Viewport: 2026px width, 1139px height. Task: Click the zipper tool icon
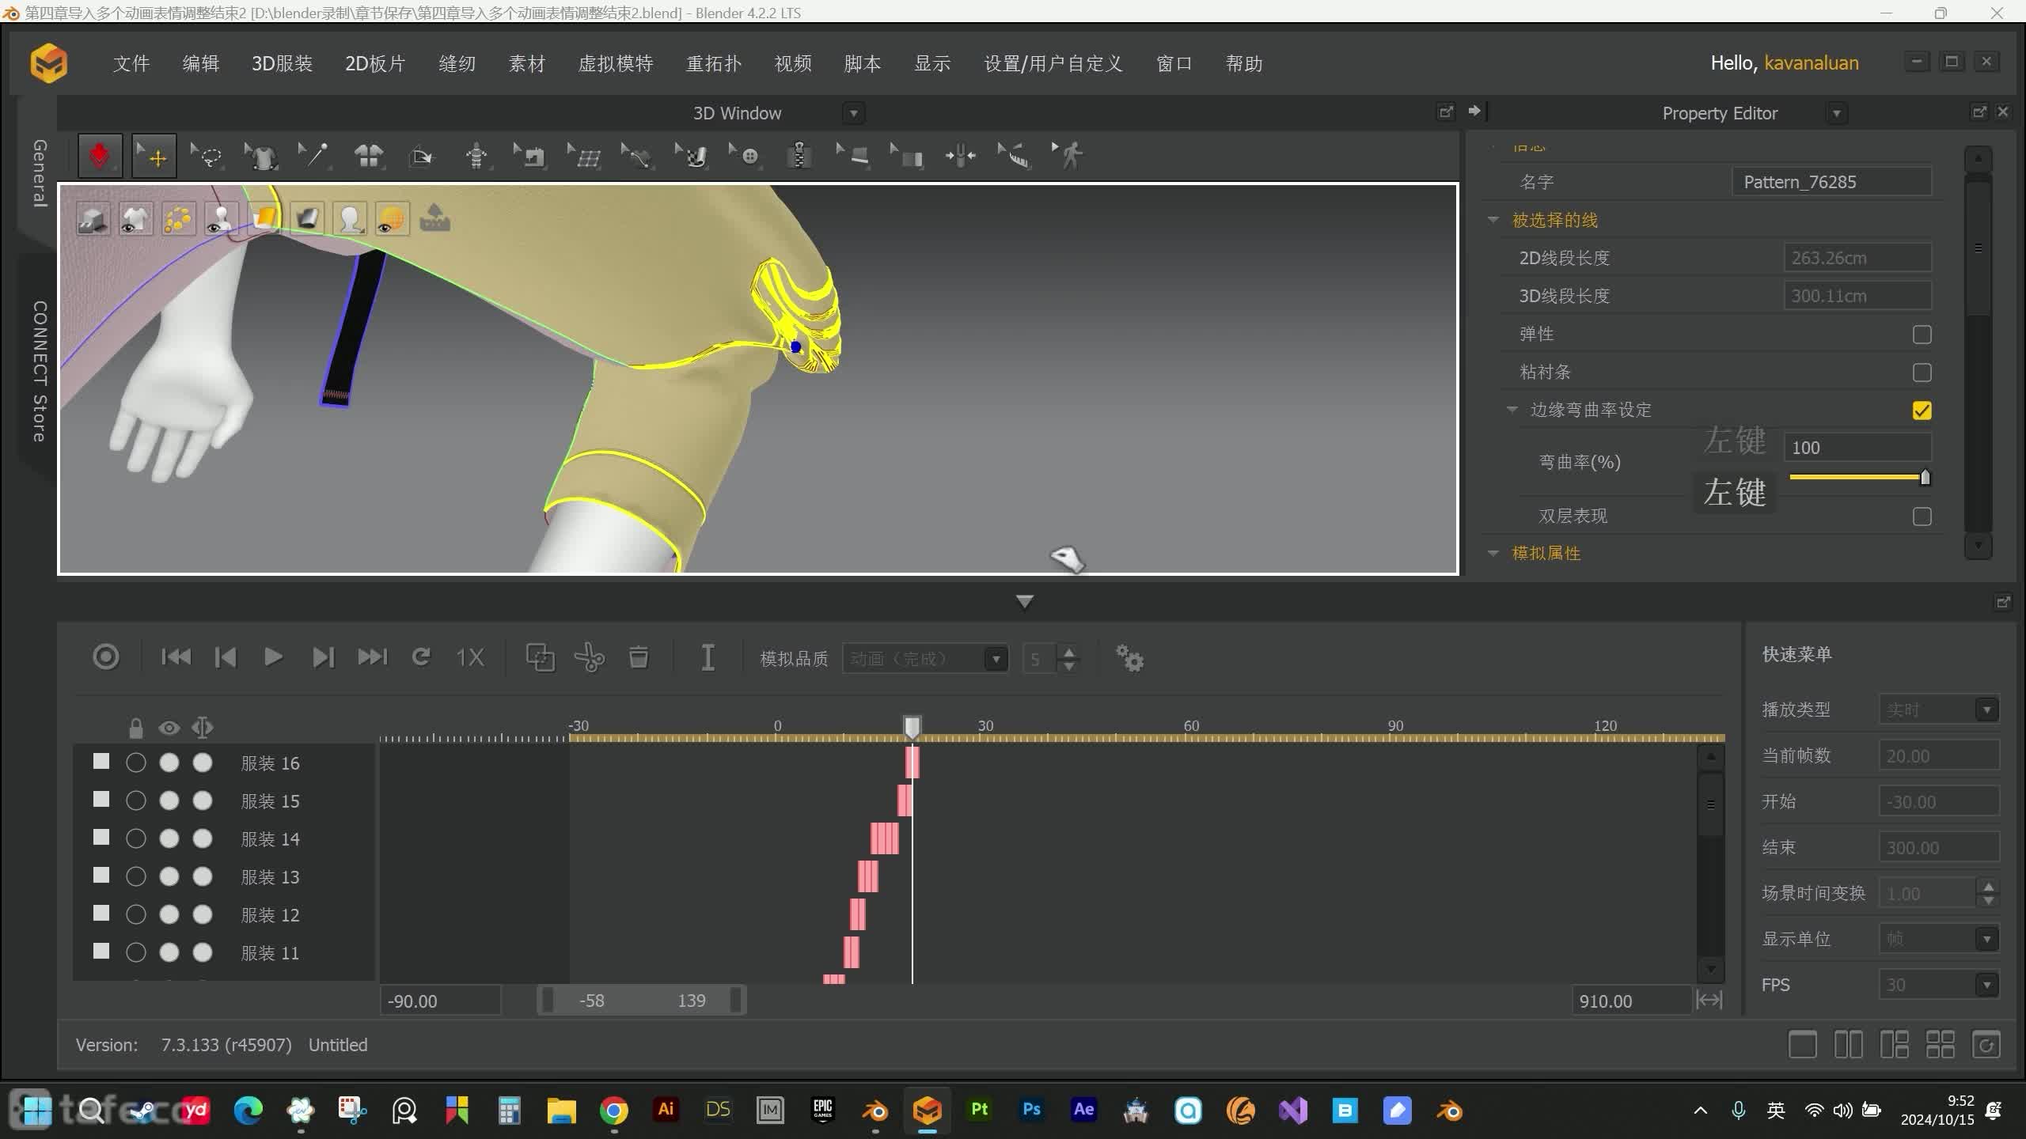(799, 155)
